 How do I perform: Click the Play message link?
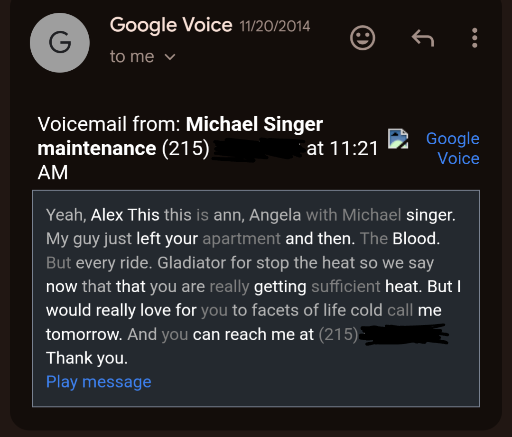[x=99, y=381]
